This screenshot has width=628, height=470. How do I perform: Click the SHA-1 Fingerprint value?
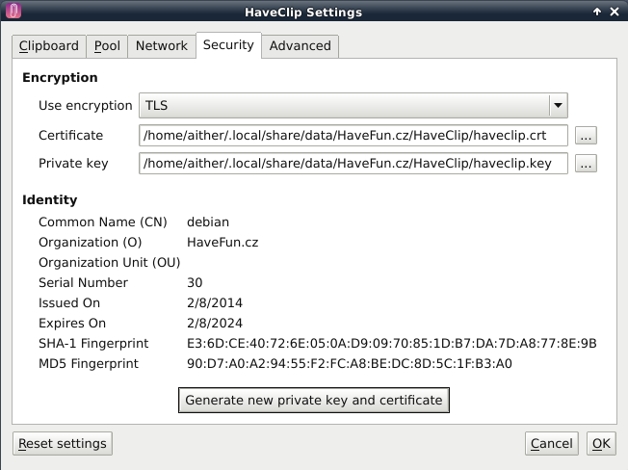(x=391, y=344)
